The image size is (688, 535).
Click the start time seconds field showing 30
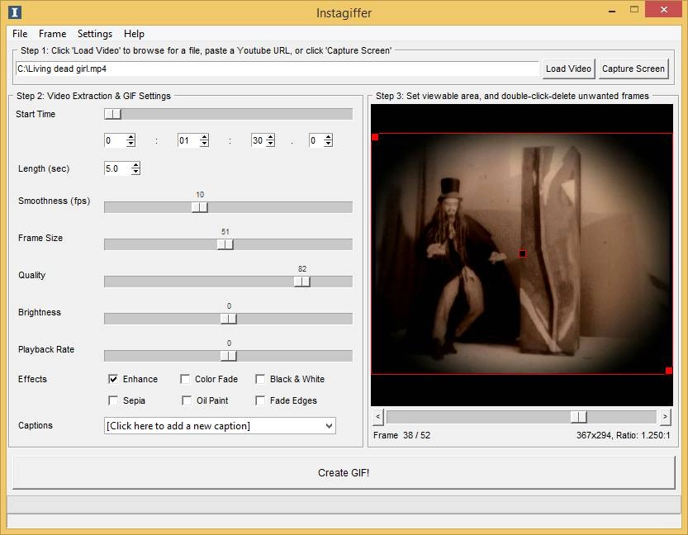pyautogui.click(x=258, y=140)
